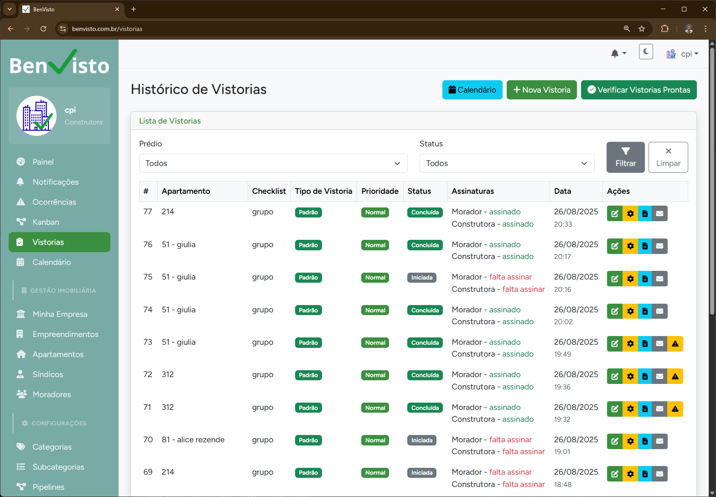This screenshot has height=497, width=716.
Task: Click Nova Vistoria button
Action: [x=541, y=90]
